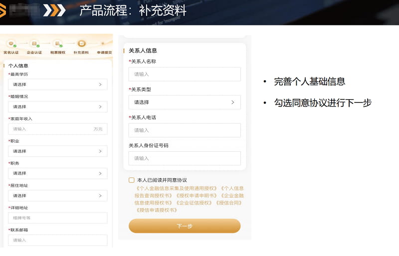Open the 职务 selection list
Screen dimensions: 399x256
click(57, 173)
